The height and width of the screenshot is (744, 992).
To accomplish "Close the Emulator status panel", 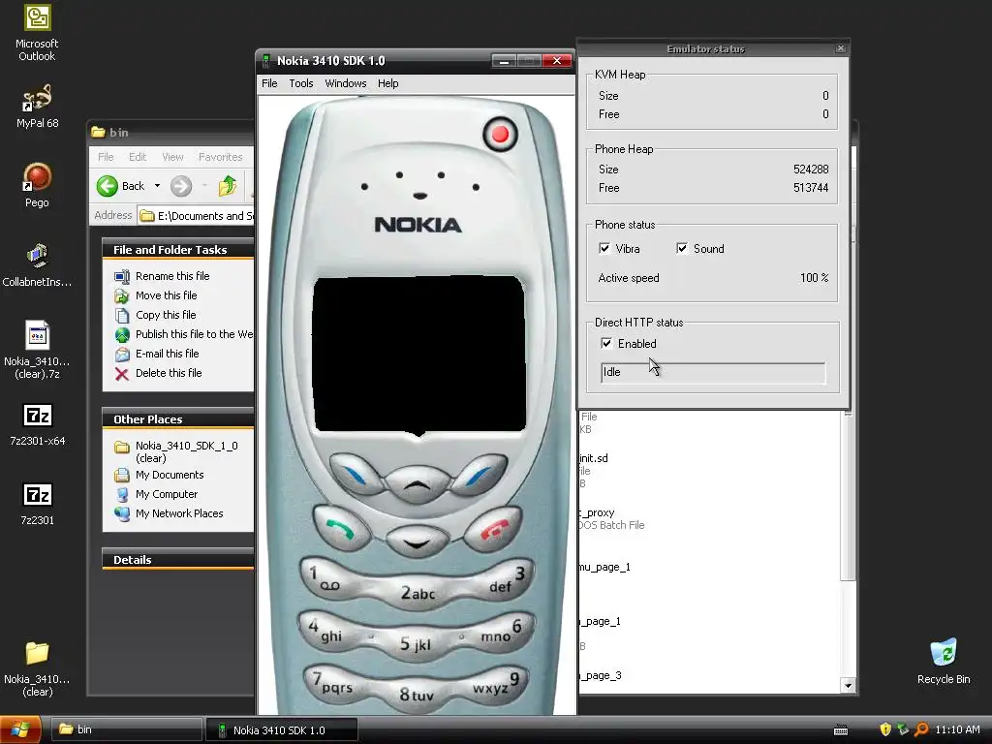I will (x=841, y=48).
